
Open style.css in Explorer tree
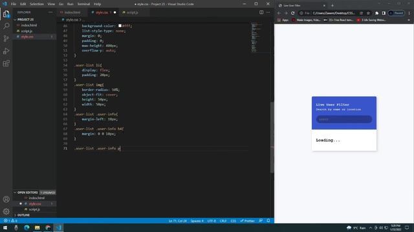tap(27, 37)
